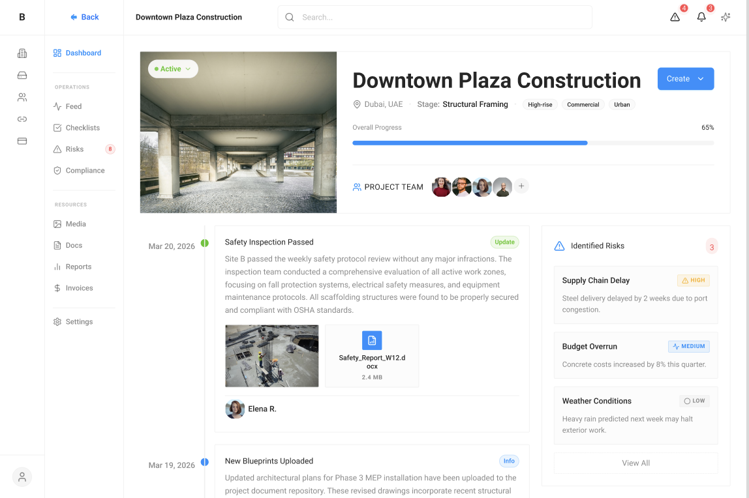
Task: Open the Checklists section
Action: pyautogui.click(x=76, y=128)
